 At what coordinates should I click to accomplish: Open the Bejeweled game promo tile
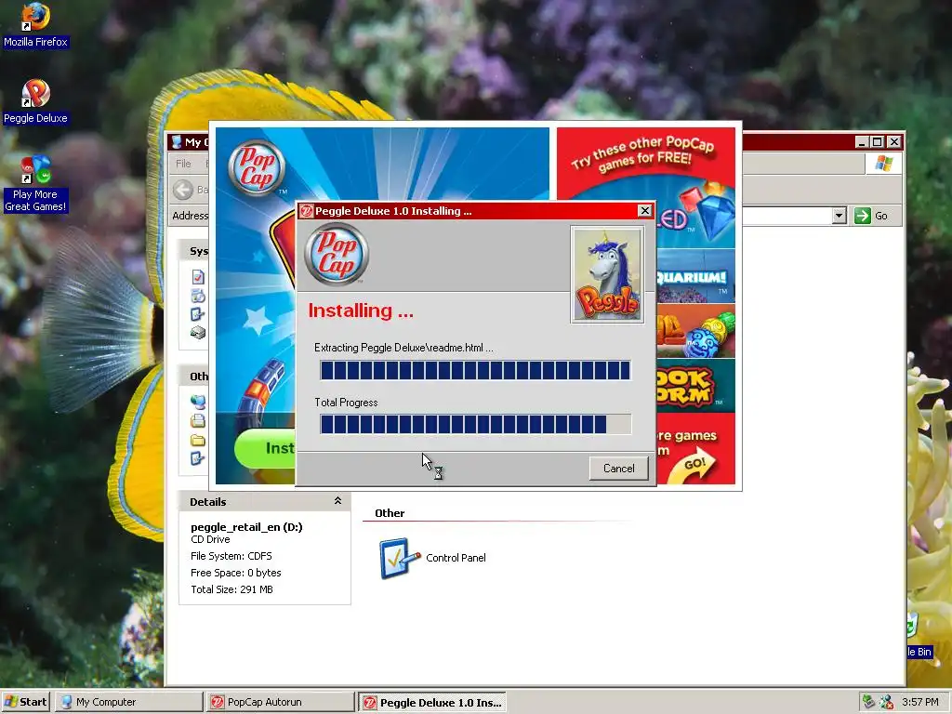pyautogui.click(x=695, y=215)
